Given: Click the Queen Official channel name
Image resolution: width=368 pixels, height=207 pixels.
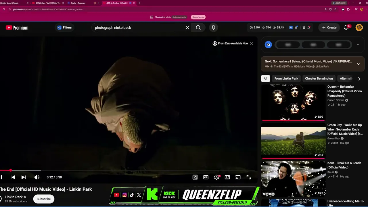Looking at the screenshot, I should click(336, 100).
